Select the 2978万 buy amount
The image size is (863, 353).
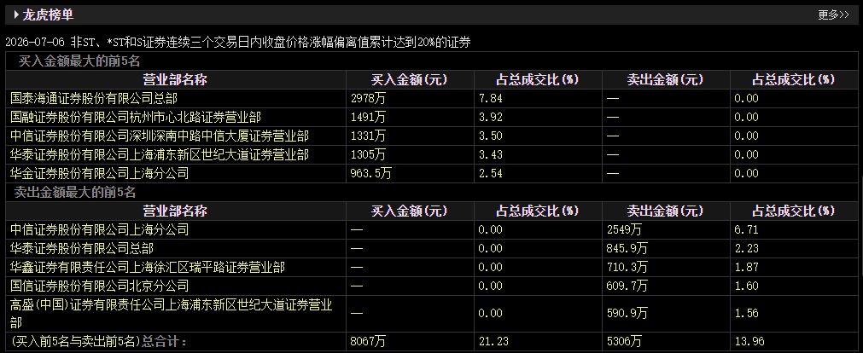pos(368,98)
